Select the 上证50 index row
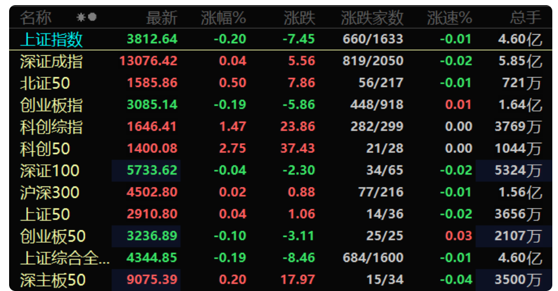The width and height of the screenshot is (558, 291). pos(45,214)
